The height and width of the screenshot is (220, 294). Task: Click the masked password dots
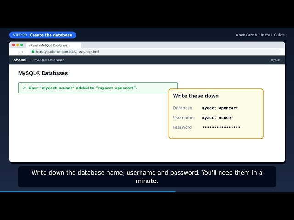221,127
